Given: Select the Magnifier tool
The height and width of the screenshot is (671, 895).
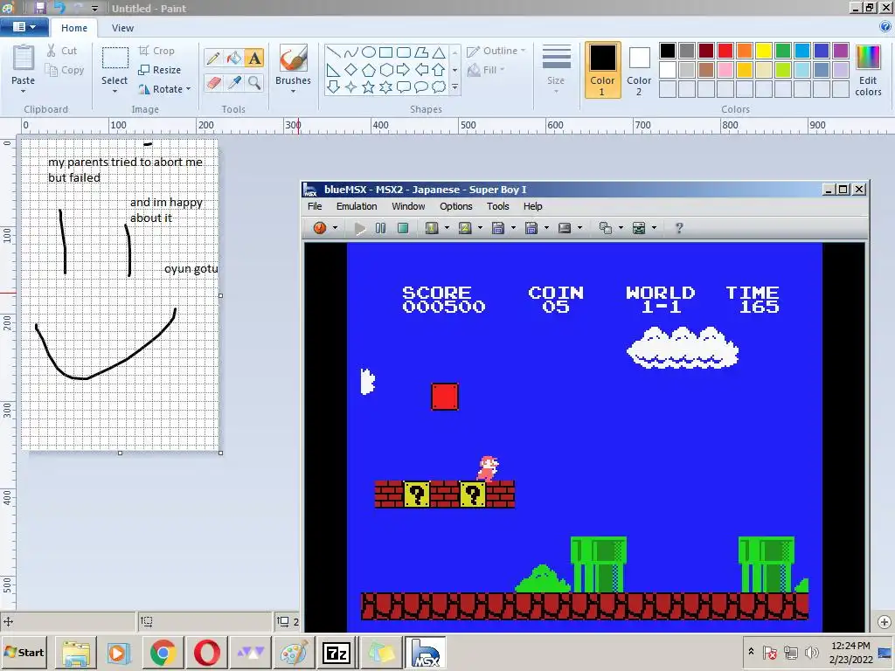Looking at the screenshot, I should [254, 83].
